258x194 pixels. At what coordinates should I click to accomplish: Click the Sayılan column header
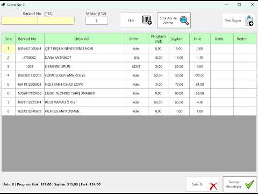click(x=179, y=39)
